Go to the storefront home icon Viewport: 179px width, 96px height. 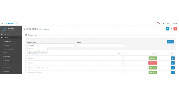click(164, 23)
